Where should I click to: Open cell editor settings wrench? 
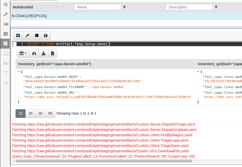28,36
